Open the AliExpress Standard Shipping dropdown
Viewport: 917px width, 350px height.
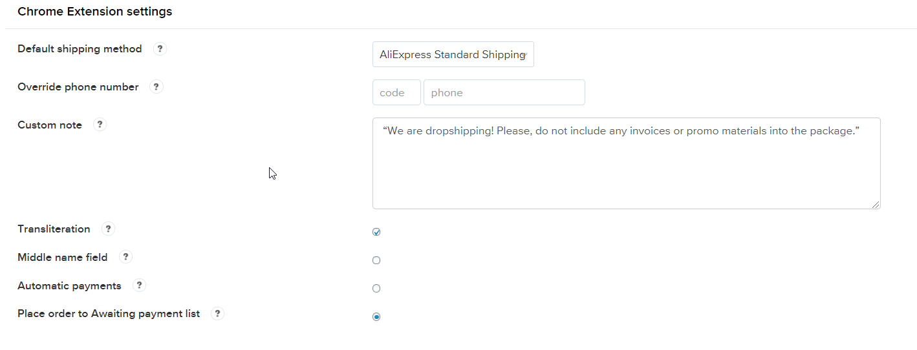453,54
